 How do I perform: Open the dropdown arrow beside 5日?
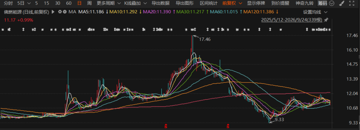click(x=29, y=3)
